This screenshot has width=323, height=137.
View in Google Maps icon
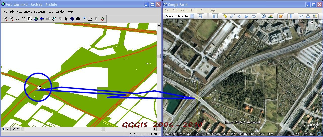[315, 16]
